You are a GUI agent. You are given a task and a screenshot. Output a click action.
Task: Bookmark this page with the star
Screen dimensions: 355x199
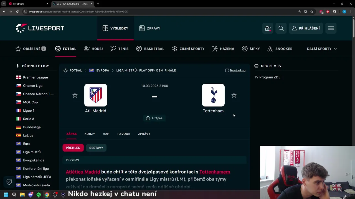(x=312, y=12)
